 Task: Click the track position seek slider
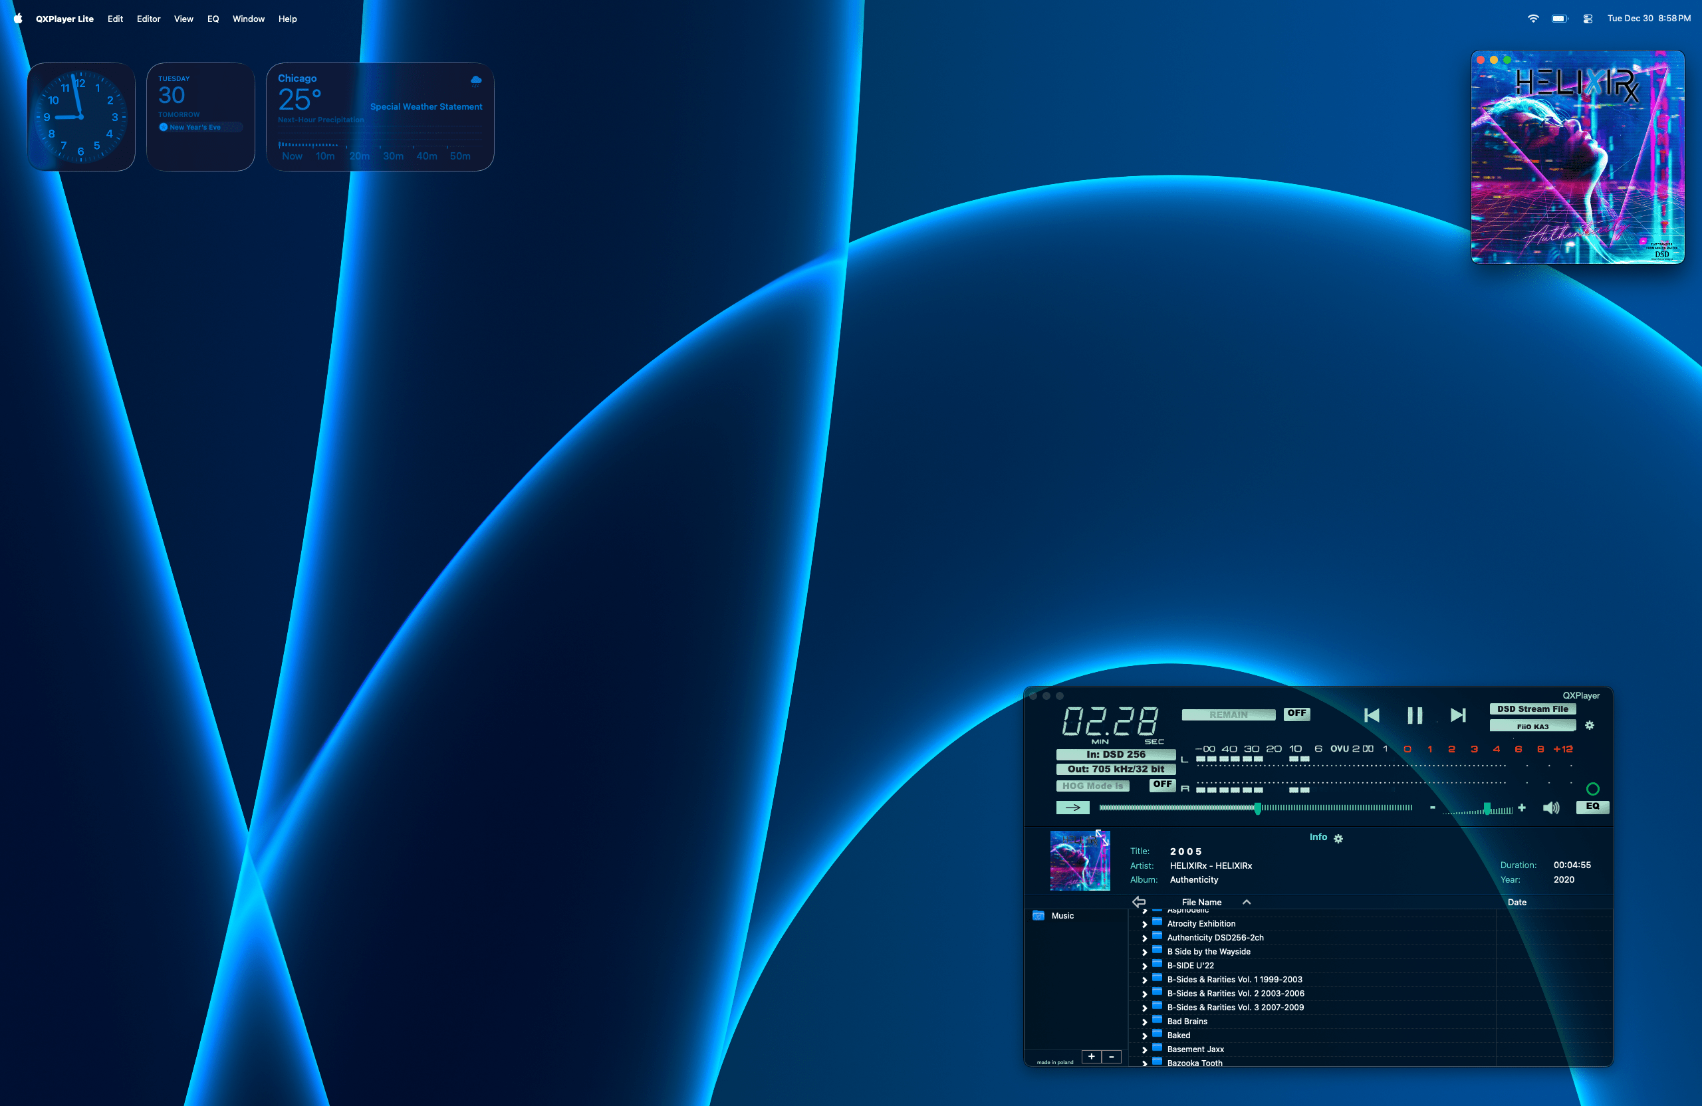click(1257, 808)
